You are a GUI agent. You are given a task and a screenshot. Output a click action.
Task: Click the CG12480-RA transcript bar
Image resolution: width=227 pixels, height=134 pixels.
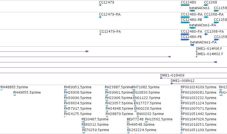pos(185,17)
